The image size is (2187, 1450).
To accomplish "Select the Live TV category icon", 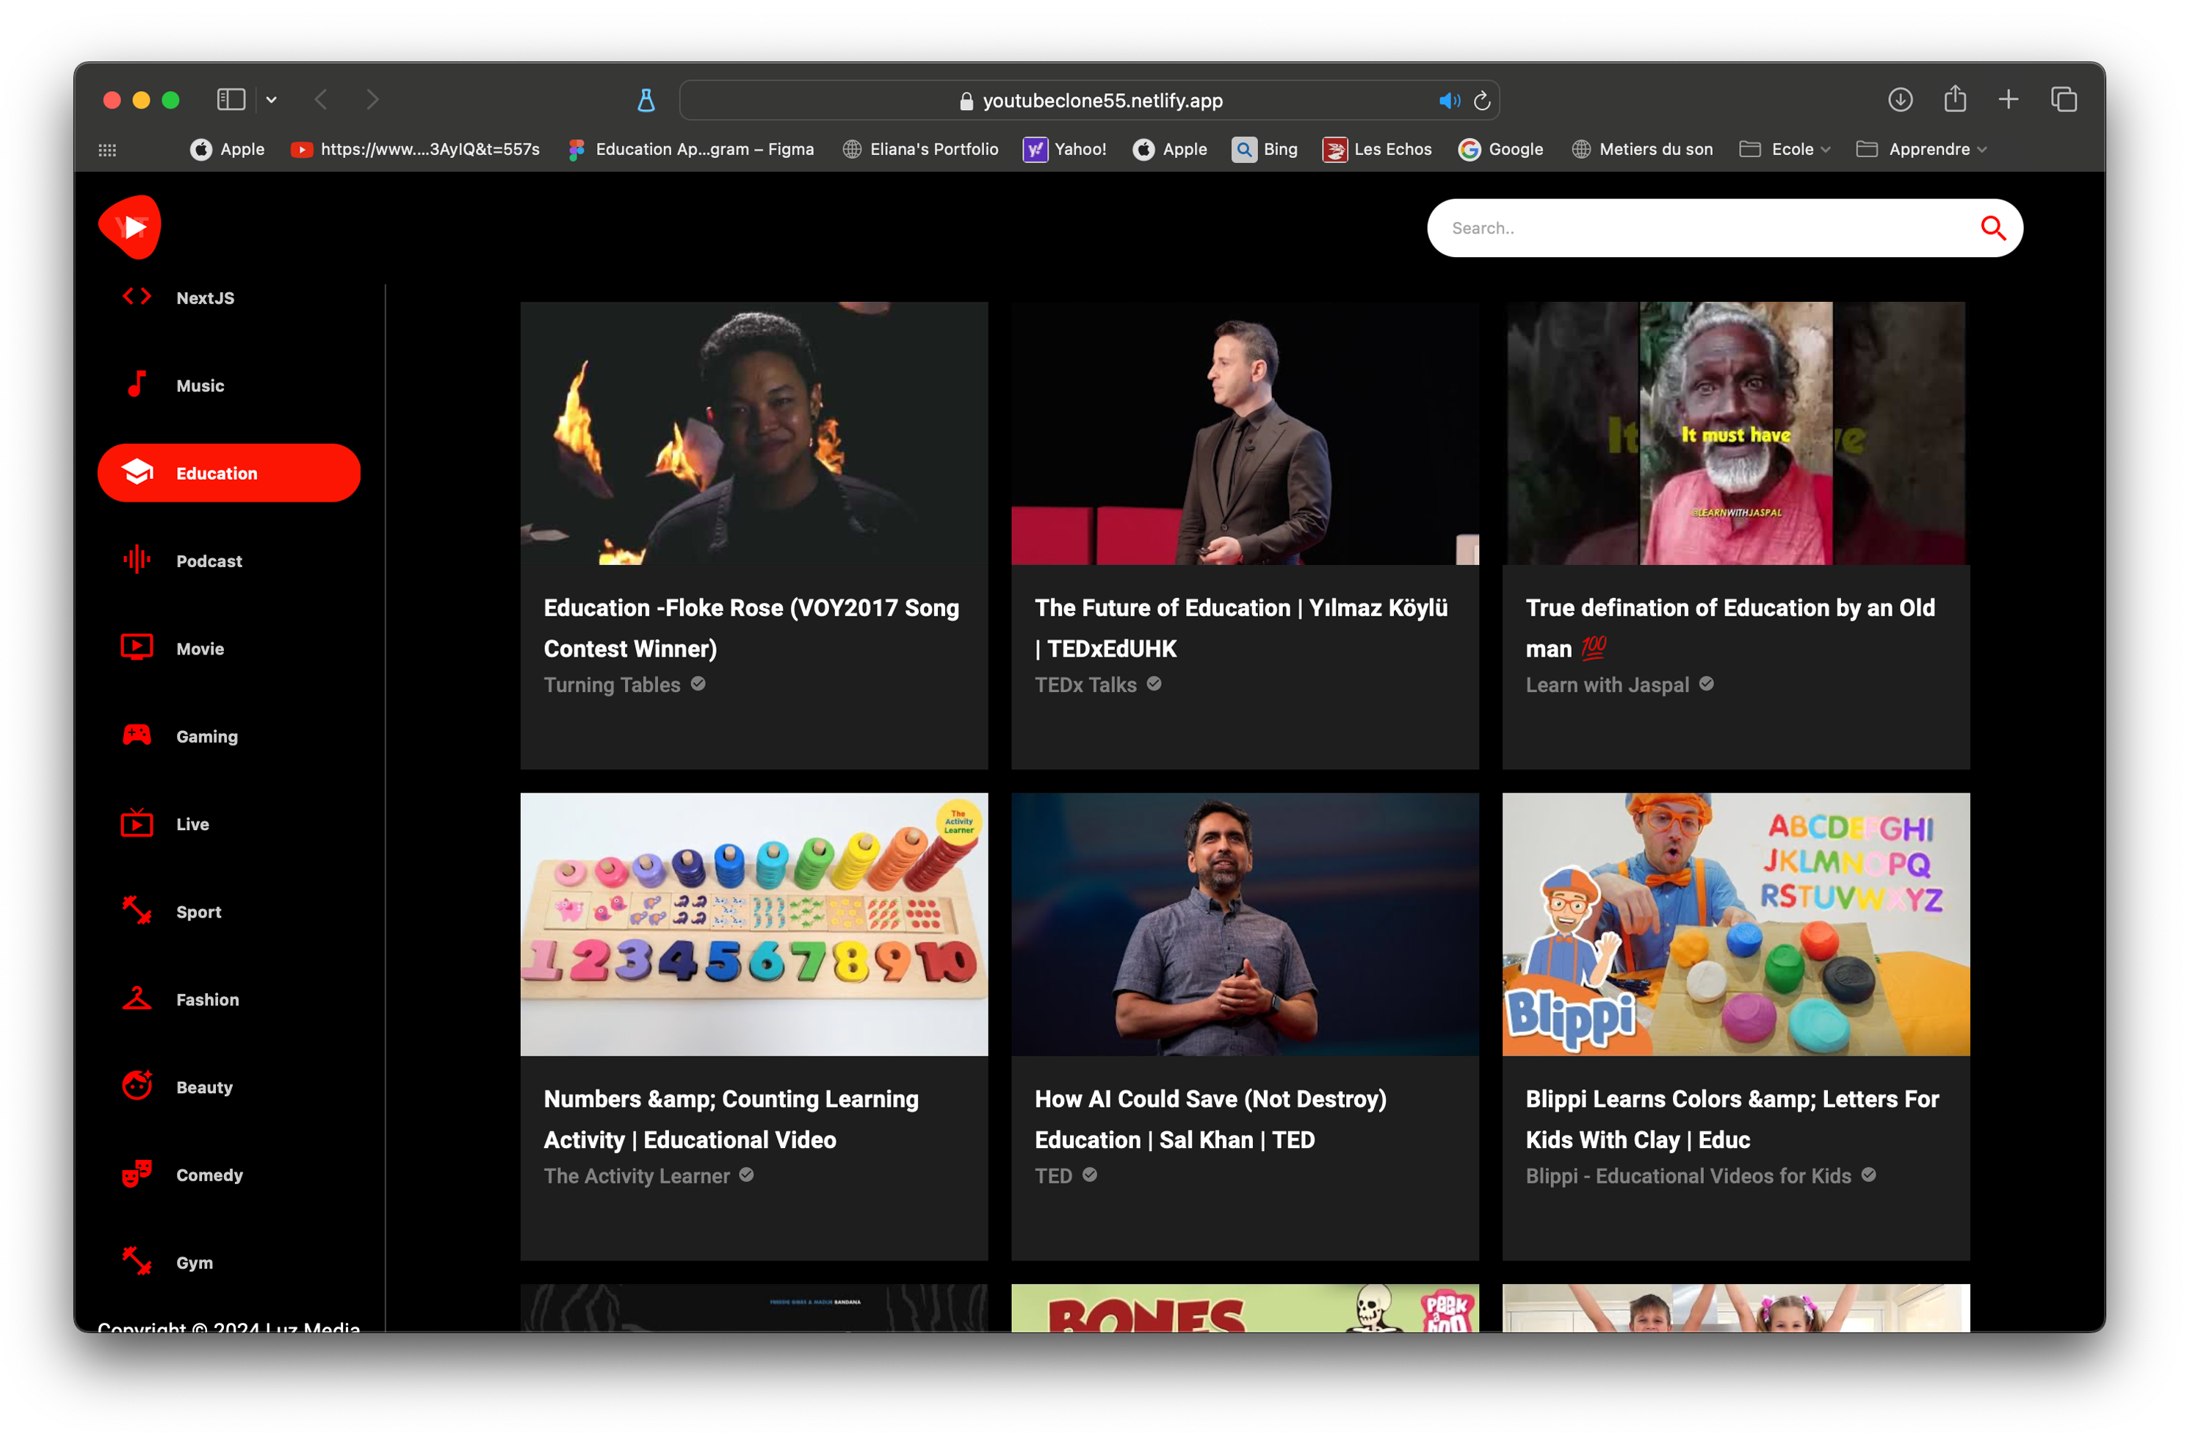I will (x=137, y=823).
